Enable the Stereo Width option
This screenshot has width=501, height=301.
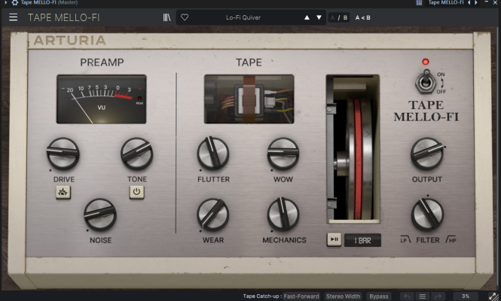[x=343, y=296]
